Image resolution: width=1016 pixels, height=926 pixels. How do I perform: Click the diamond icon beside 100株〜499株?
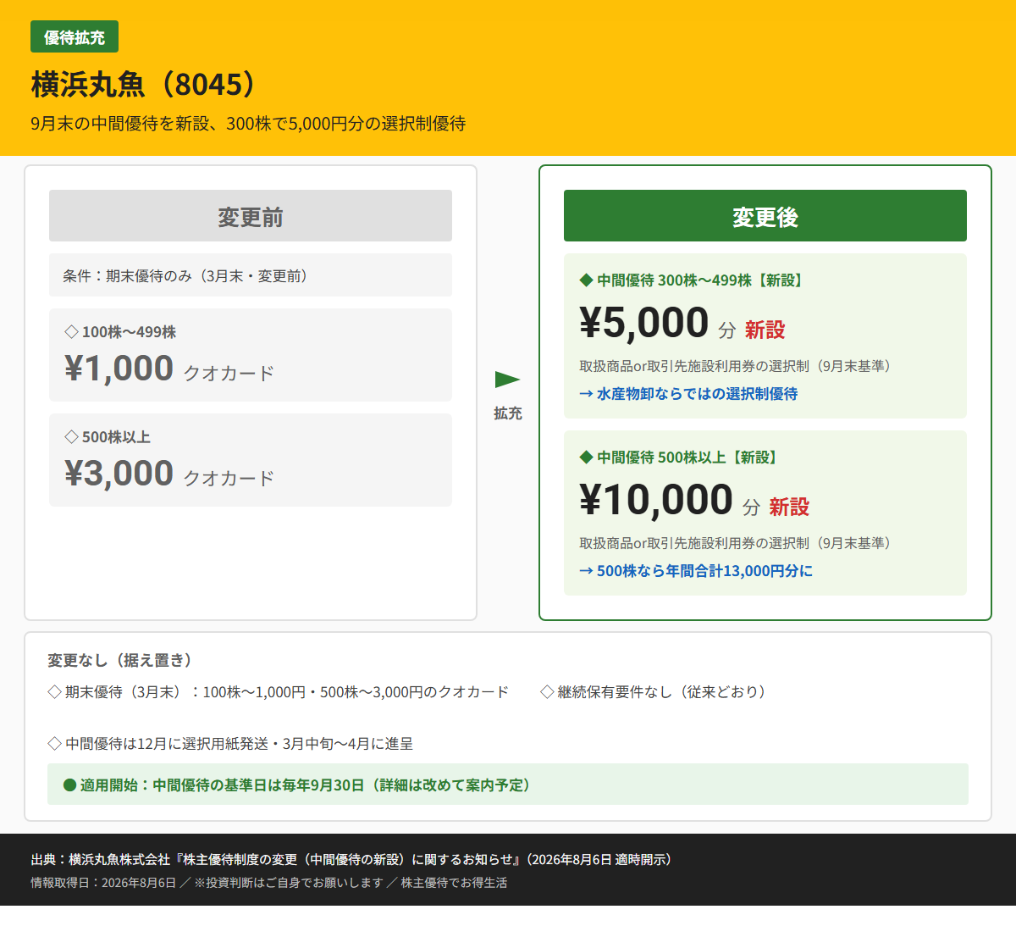(71, 331)
